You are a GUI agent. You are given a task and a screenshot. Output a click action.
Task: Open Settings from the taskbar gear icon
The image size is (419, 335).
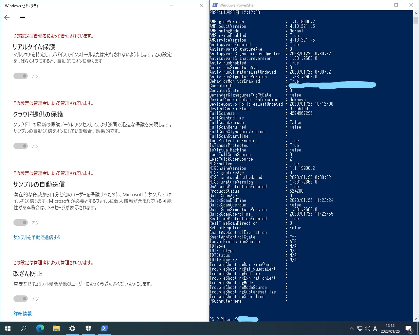point(72,328)
